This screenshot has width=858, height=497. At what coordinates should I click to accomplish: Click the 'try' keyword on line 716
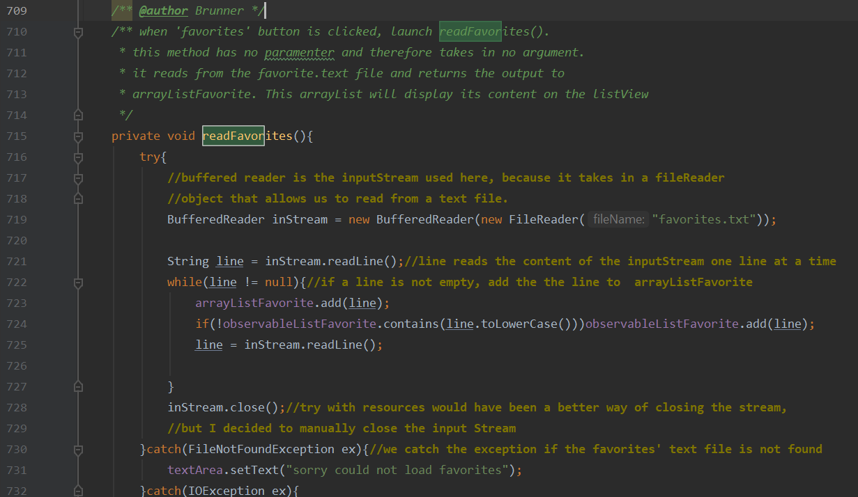point(150,157)
